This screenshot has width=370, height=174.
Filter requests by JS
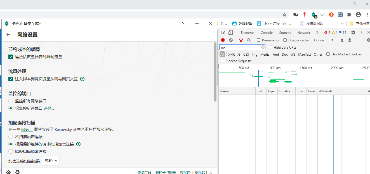point(239,54)
